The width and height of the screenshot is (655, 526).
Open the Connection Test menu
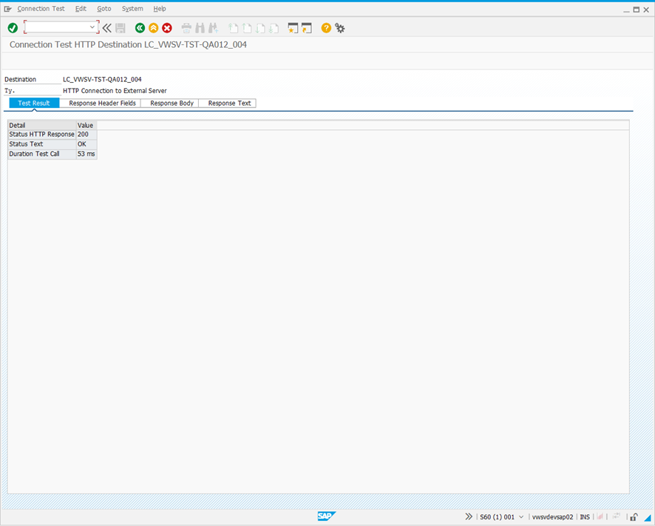pyautogui.click(x=41, y=9)
